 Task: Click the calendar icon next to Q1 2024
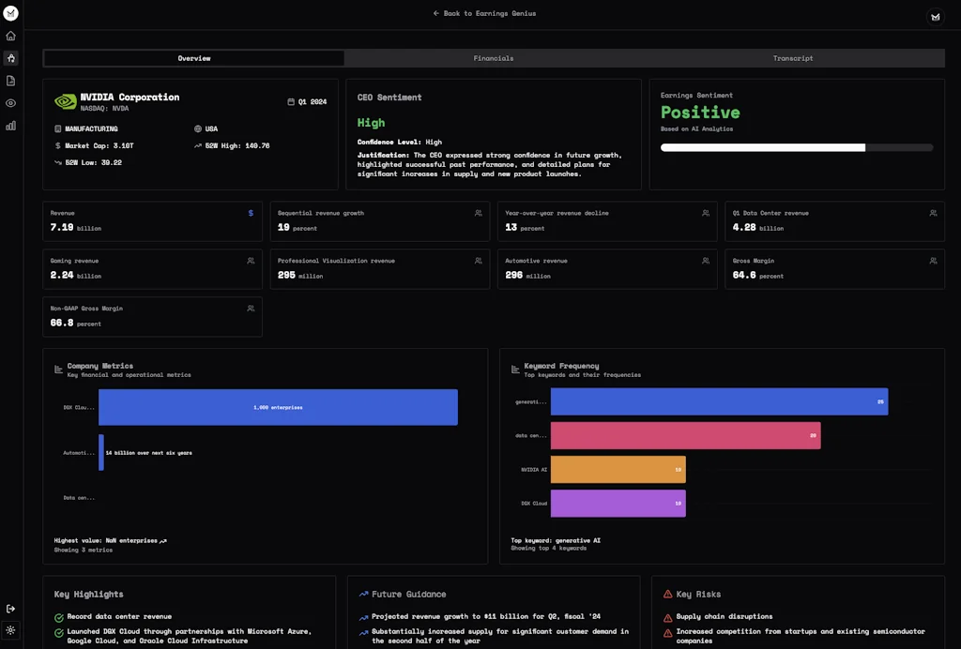(290, 99)
